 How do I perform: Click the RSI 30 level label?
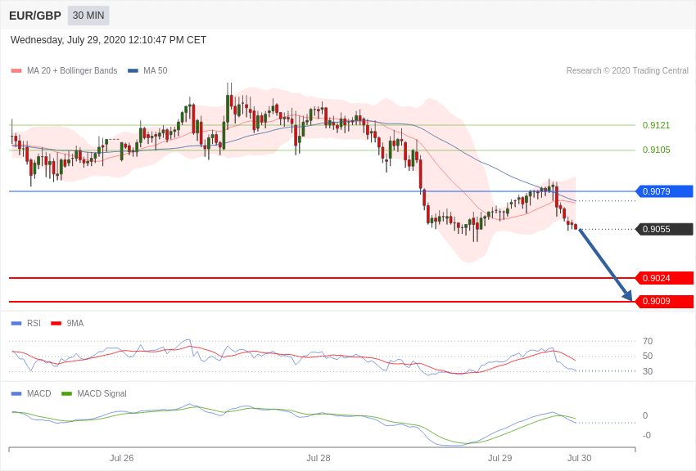[x=648, y=371]
